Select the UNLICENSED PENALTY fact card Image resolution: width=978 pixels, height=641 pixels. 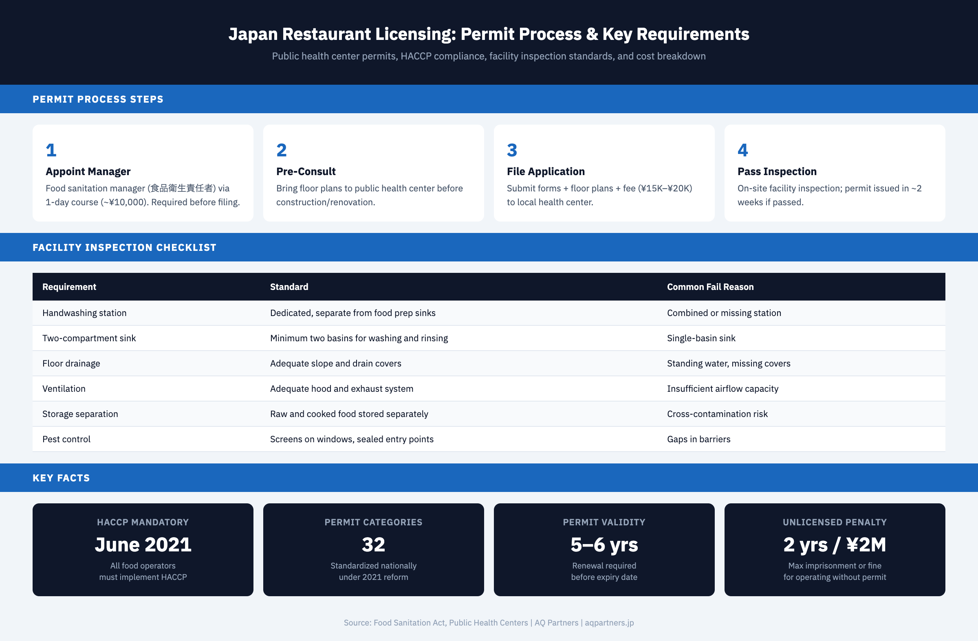pos(835,549)
